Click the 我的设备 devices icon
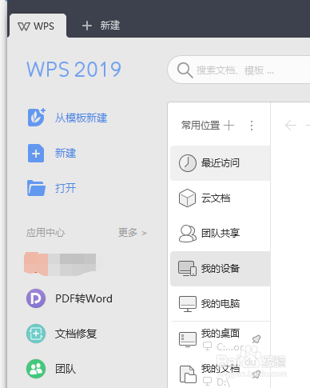Screen dimensions: 310x388 click(x=188, y=268)
